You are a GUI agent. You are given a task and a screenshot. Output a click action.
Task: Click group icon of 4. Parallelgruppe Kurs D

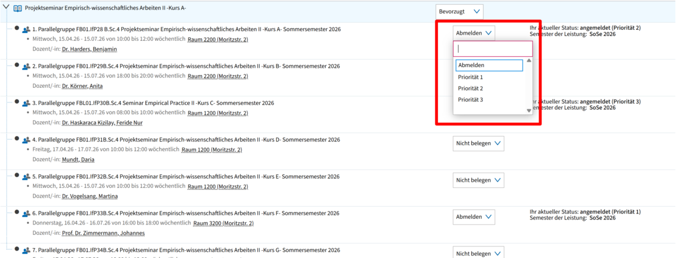[26, 140]
